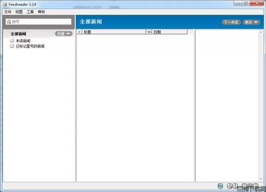Click the 下一未读 button
This screenshot has height=192, width=266.
(x=231, y=22)
